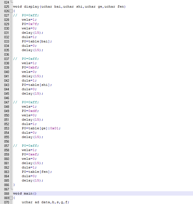Click delay(15); on line 045
This screenshot has height=204, width=193.
tap(32, 93)
